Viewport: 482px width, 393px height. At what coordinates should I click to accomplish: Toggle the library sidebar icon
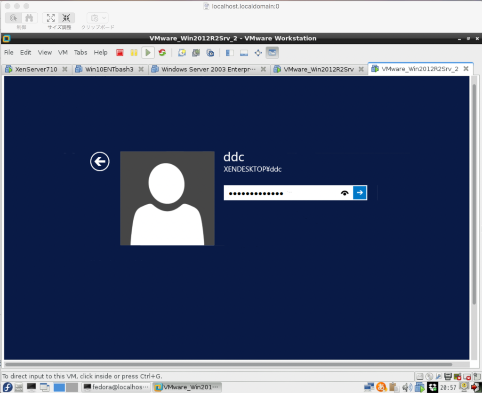[x=230, y=53]
